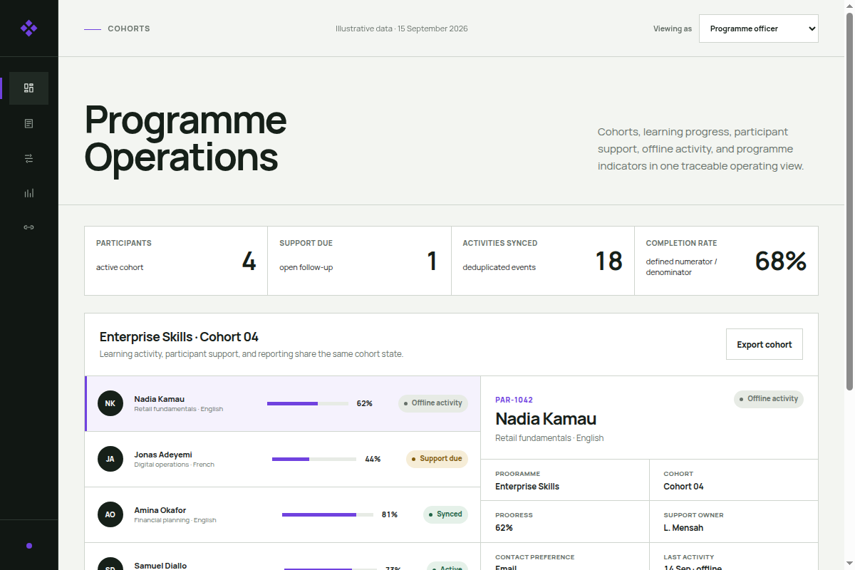Click the Support due badge on Jonas's row
Image resolution: width=855 pixels, height=570 pixels.
pyautogui.click(x=437, y=459)
